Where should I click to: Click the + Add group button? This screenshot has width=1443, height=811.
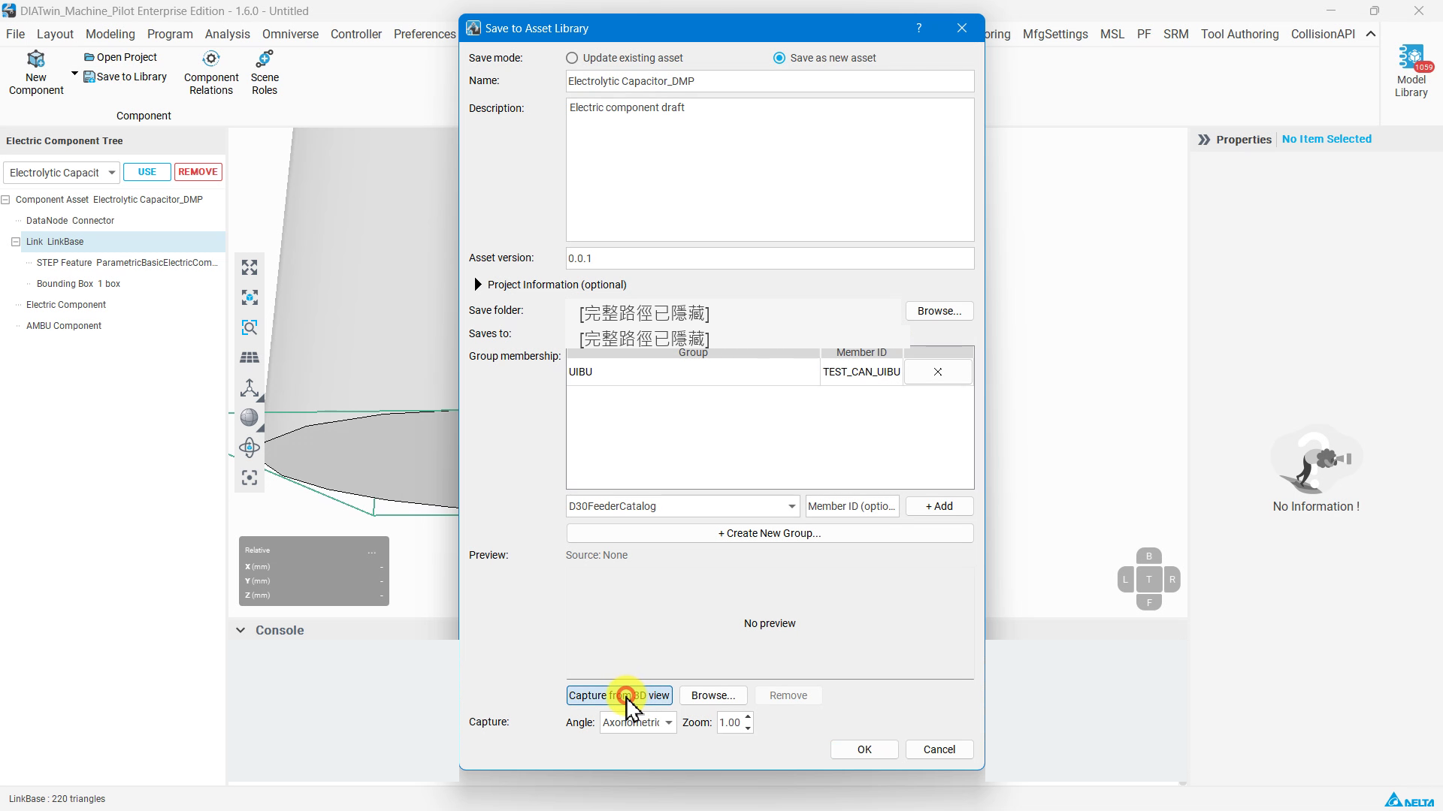(939, 506)
